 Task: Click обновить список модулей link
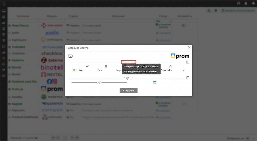click(x=238, y=11)
